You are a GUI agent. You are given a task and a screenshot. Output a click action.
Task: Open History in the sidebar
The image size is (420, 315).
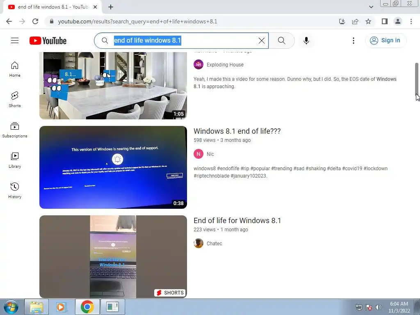(15, 190)
